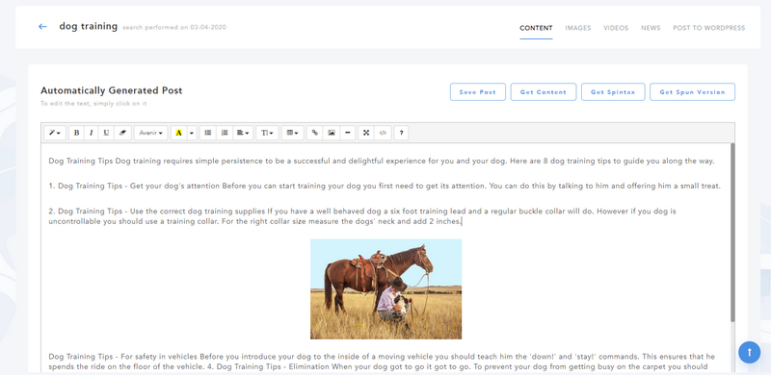Insert an ordered numbered list
The image size is (771, 375).
point(225,133)
